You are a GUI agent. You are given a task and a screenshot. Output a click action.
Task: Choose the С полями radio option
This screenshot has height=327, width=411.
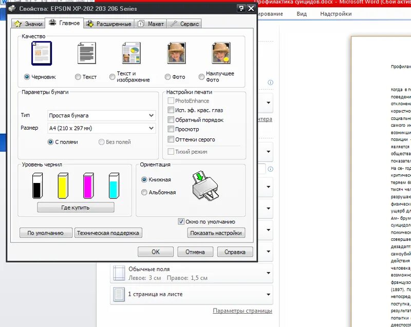click(x=50, y=142)
